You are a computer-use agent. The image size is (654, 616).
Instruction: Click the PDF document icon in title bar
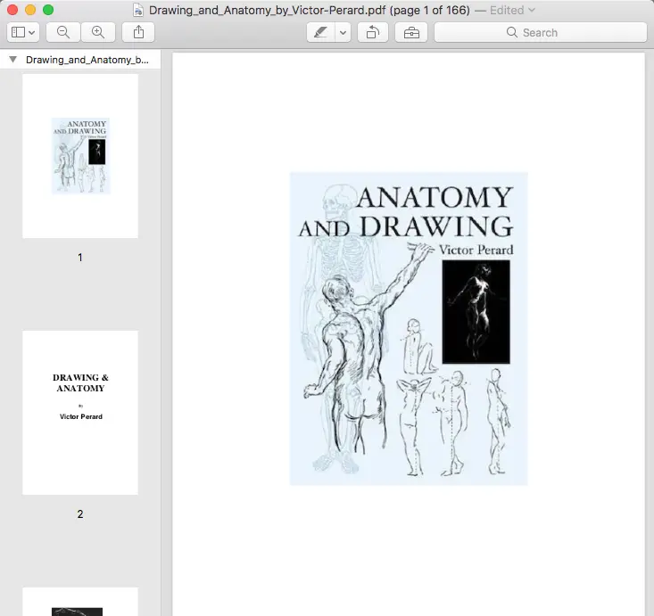coord(138,10)
